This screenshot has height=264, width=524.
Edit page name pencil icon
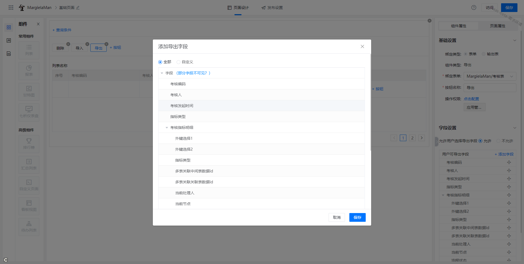(x=78, y=8)
